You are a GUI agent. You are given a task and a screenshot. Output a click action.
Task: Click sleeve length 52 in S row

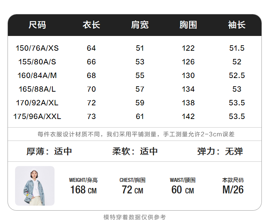click(x=237, y=62)
